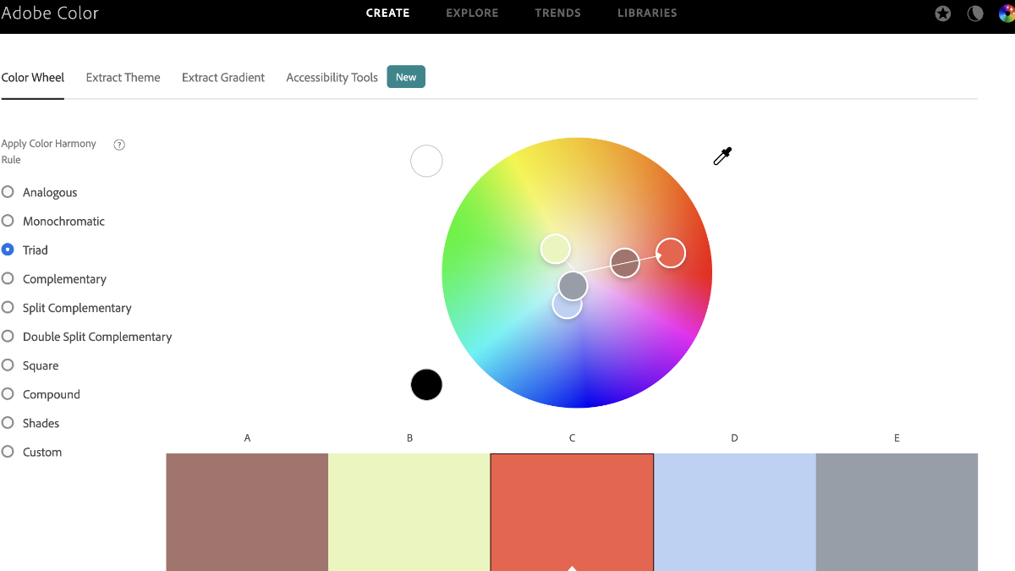Open the Accessibility Tools tab
Image resolution: width=1015 pixels, height=571 pixels.
[x=332, y=77]
